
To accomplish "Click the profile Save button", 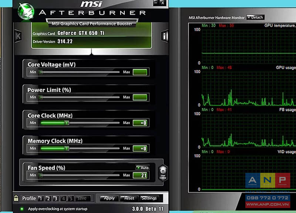I will coord(83,198).
